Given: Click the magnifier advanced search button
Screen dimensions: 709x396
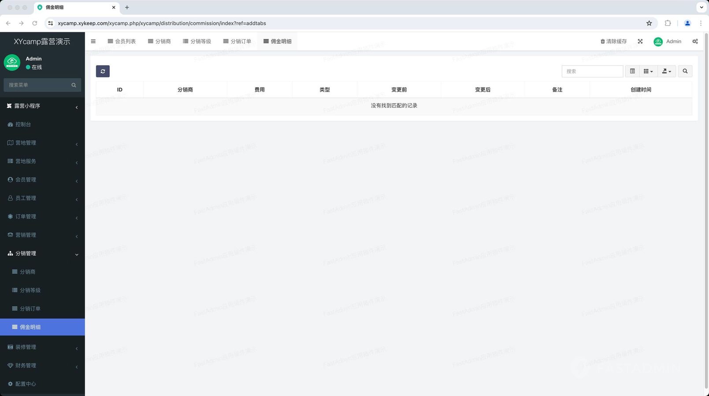Looking at the screenshot, I should click(x=685, y=71).
